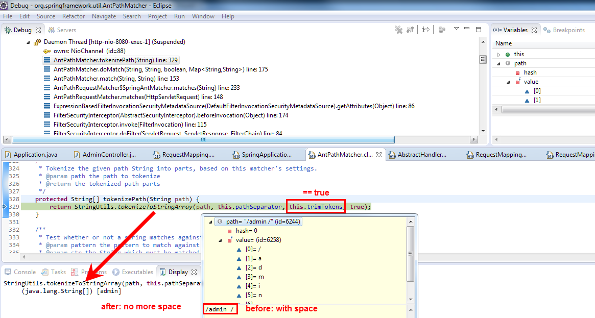
Task: Expand the path tooltip entry showing /admin /
Action: click(210, 221)
